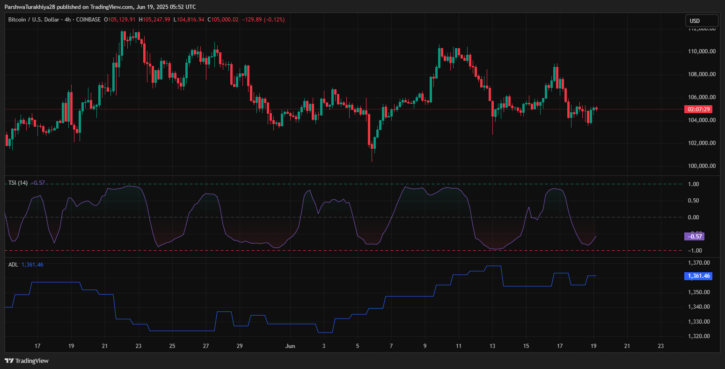Click the TradingView logo icon
The image size is (725, 369).
(9, 361)
